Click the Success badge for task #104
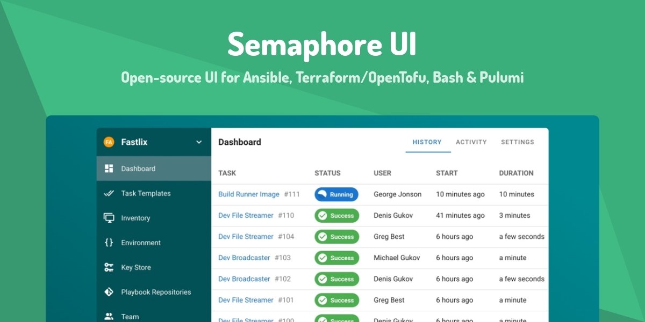The image size is (645, 322). [336, 237]
